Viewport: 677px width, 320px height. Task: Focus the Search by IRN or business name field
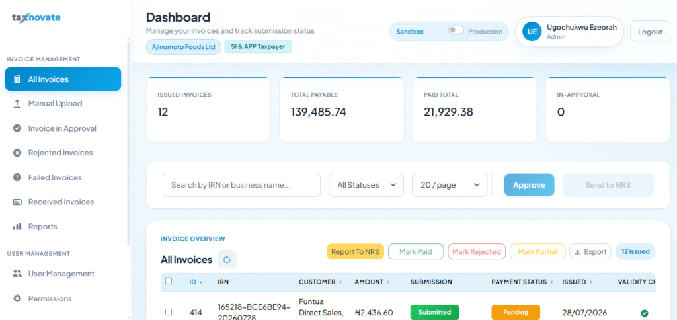tap(242, 185)
